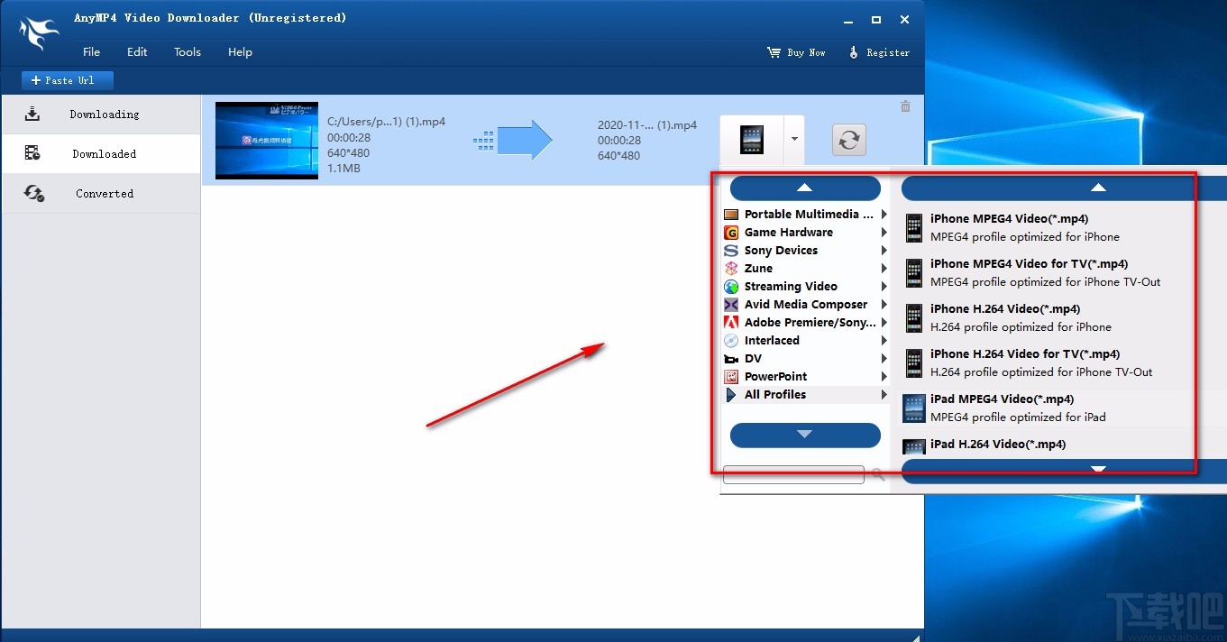Expand the Sony Devices submenu

(x=884, y=251)
